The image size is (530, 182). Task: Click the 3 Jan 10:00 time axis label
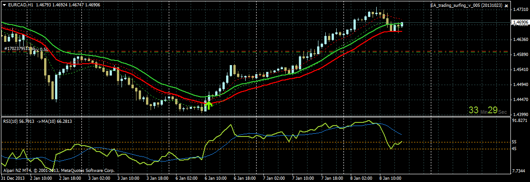128,177
